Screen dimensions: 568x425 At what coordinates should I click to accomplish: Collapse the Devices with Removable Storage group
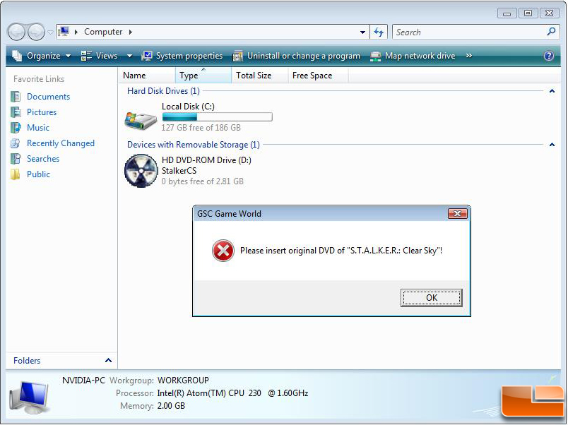point(552,145)
